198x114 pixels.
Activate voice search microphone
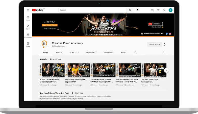pos(137,10)
